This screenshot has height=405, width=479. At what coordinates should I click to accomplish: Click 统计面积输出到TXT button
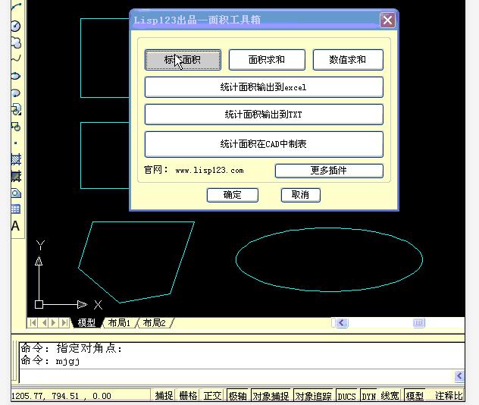point(264,115)
